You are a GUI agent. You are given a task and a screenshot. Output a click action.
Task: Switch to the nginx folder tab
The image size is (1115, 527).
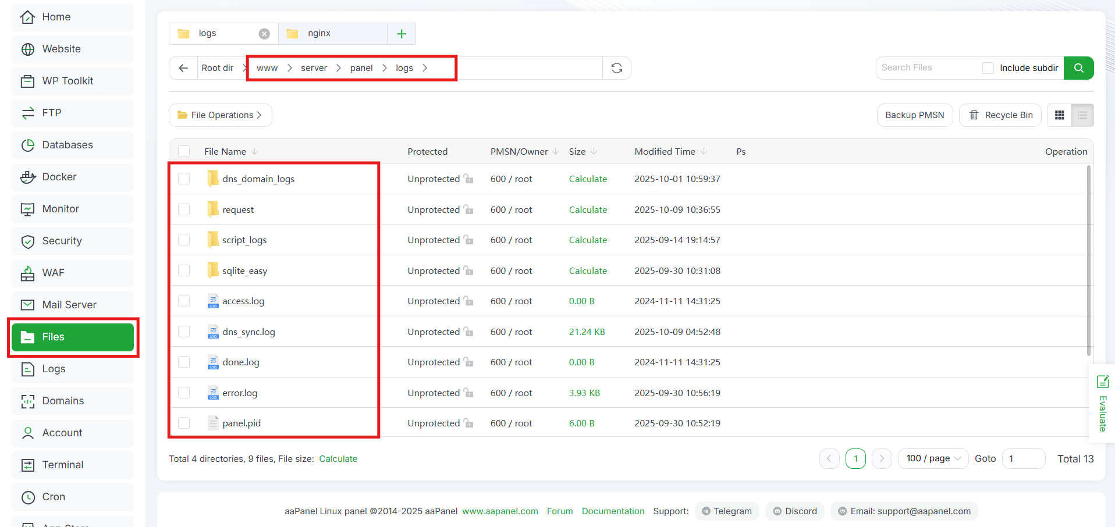coord(333,34)
